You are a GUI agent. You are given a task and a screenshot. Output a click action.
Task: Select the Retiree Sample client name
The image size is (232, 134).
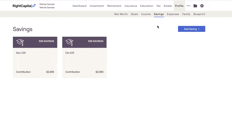tap(47, 4)
